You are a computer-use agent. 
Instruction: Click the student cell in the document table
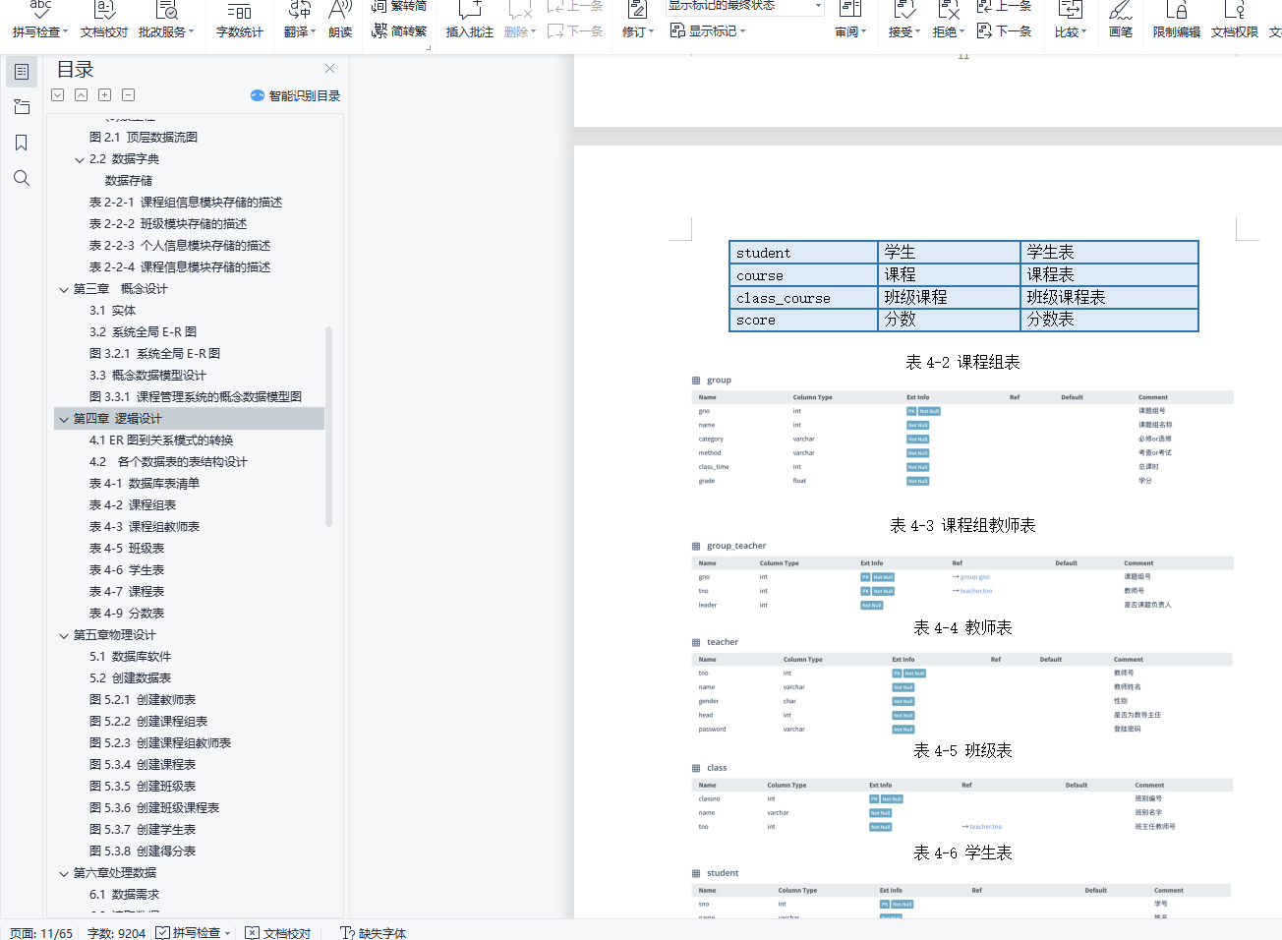[803, 253]
